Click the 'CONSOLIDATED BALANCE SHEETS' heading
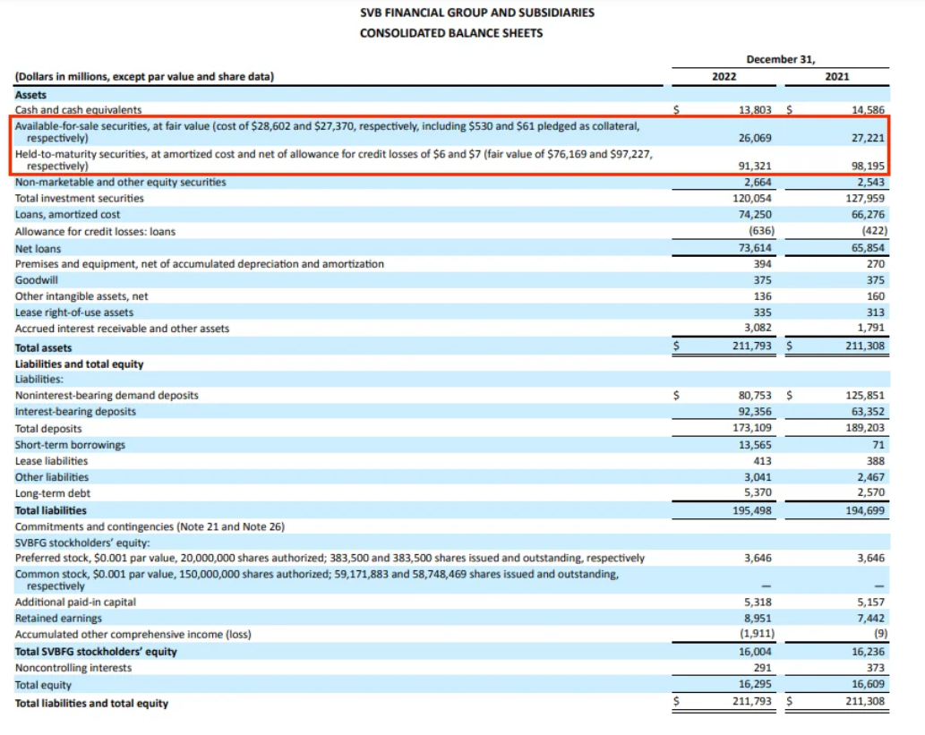The height and width of the screenshot is (735, 925). (451, 33)
